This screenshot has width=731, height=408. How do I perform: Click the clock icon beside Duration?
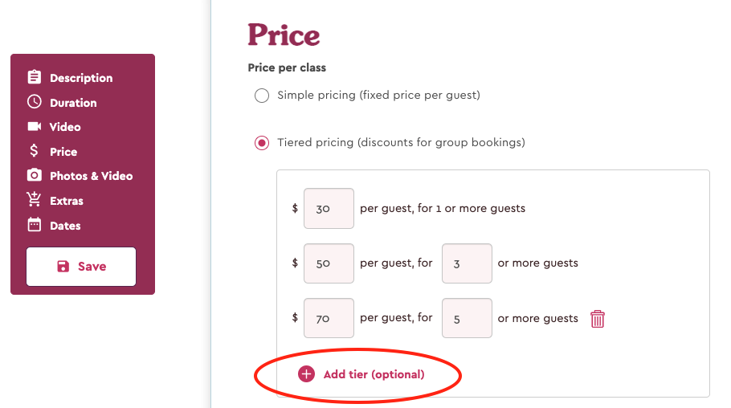tap(34, 102)
